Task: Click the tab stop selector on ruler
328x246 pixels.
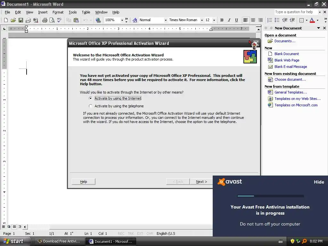Action: (4, 29)
